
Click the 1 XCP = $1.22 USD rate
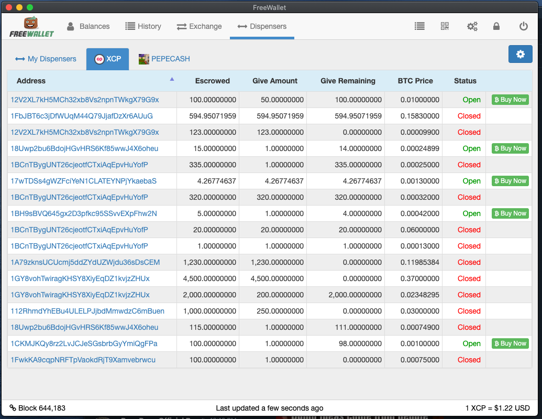point(497,408)
